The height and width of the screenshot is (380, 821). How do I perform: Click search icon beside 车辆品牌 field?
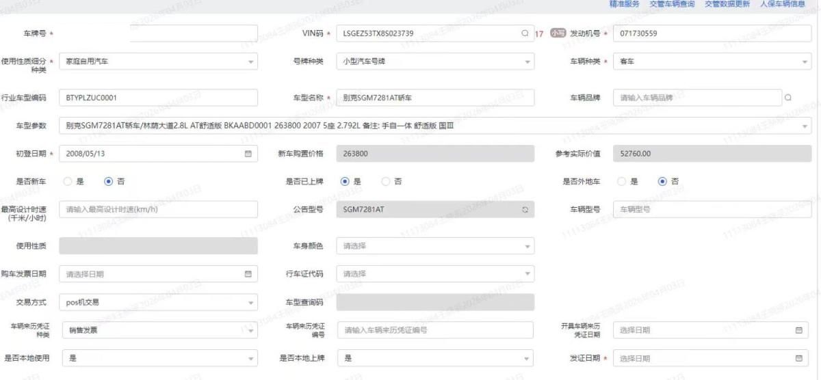tap(788, 98)
